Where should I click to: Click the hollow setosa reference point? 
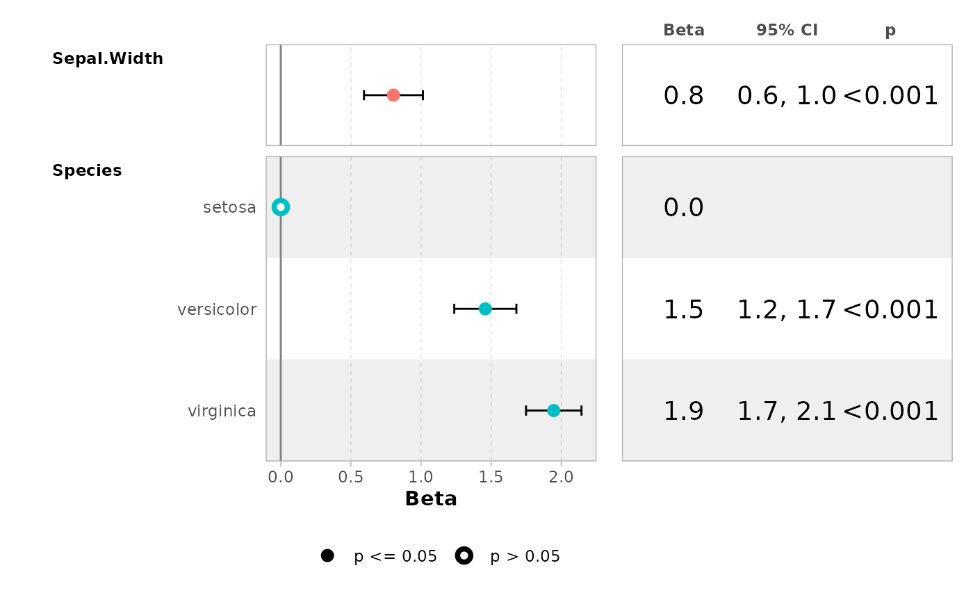pos(281,206)
